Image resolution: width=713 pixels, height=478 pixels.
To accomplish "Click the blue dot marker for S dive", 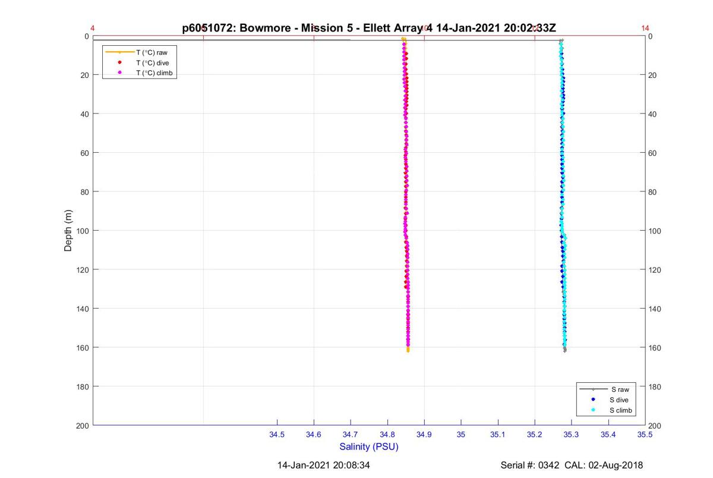I will 593,400.
